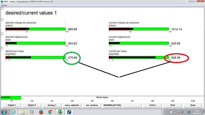Select the NOMINAL/ACTUAL button
Screen dimensions: 205x115
click(x=112, y=105)
